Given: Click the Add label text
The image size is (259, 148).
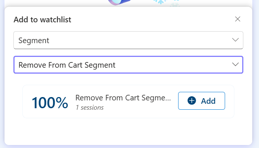Looking at the screenshot, I should pos(208,101).
